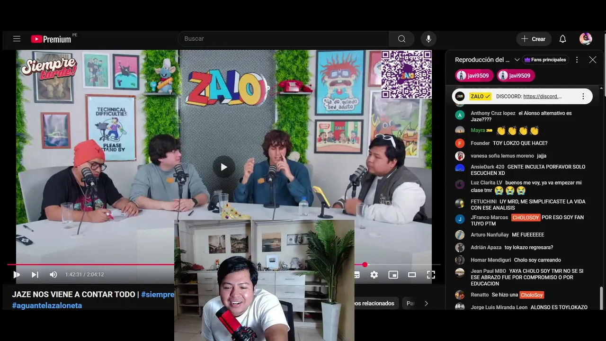606x341 pixels.
Task: Play the video from control bar
Action: [17, 274]
